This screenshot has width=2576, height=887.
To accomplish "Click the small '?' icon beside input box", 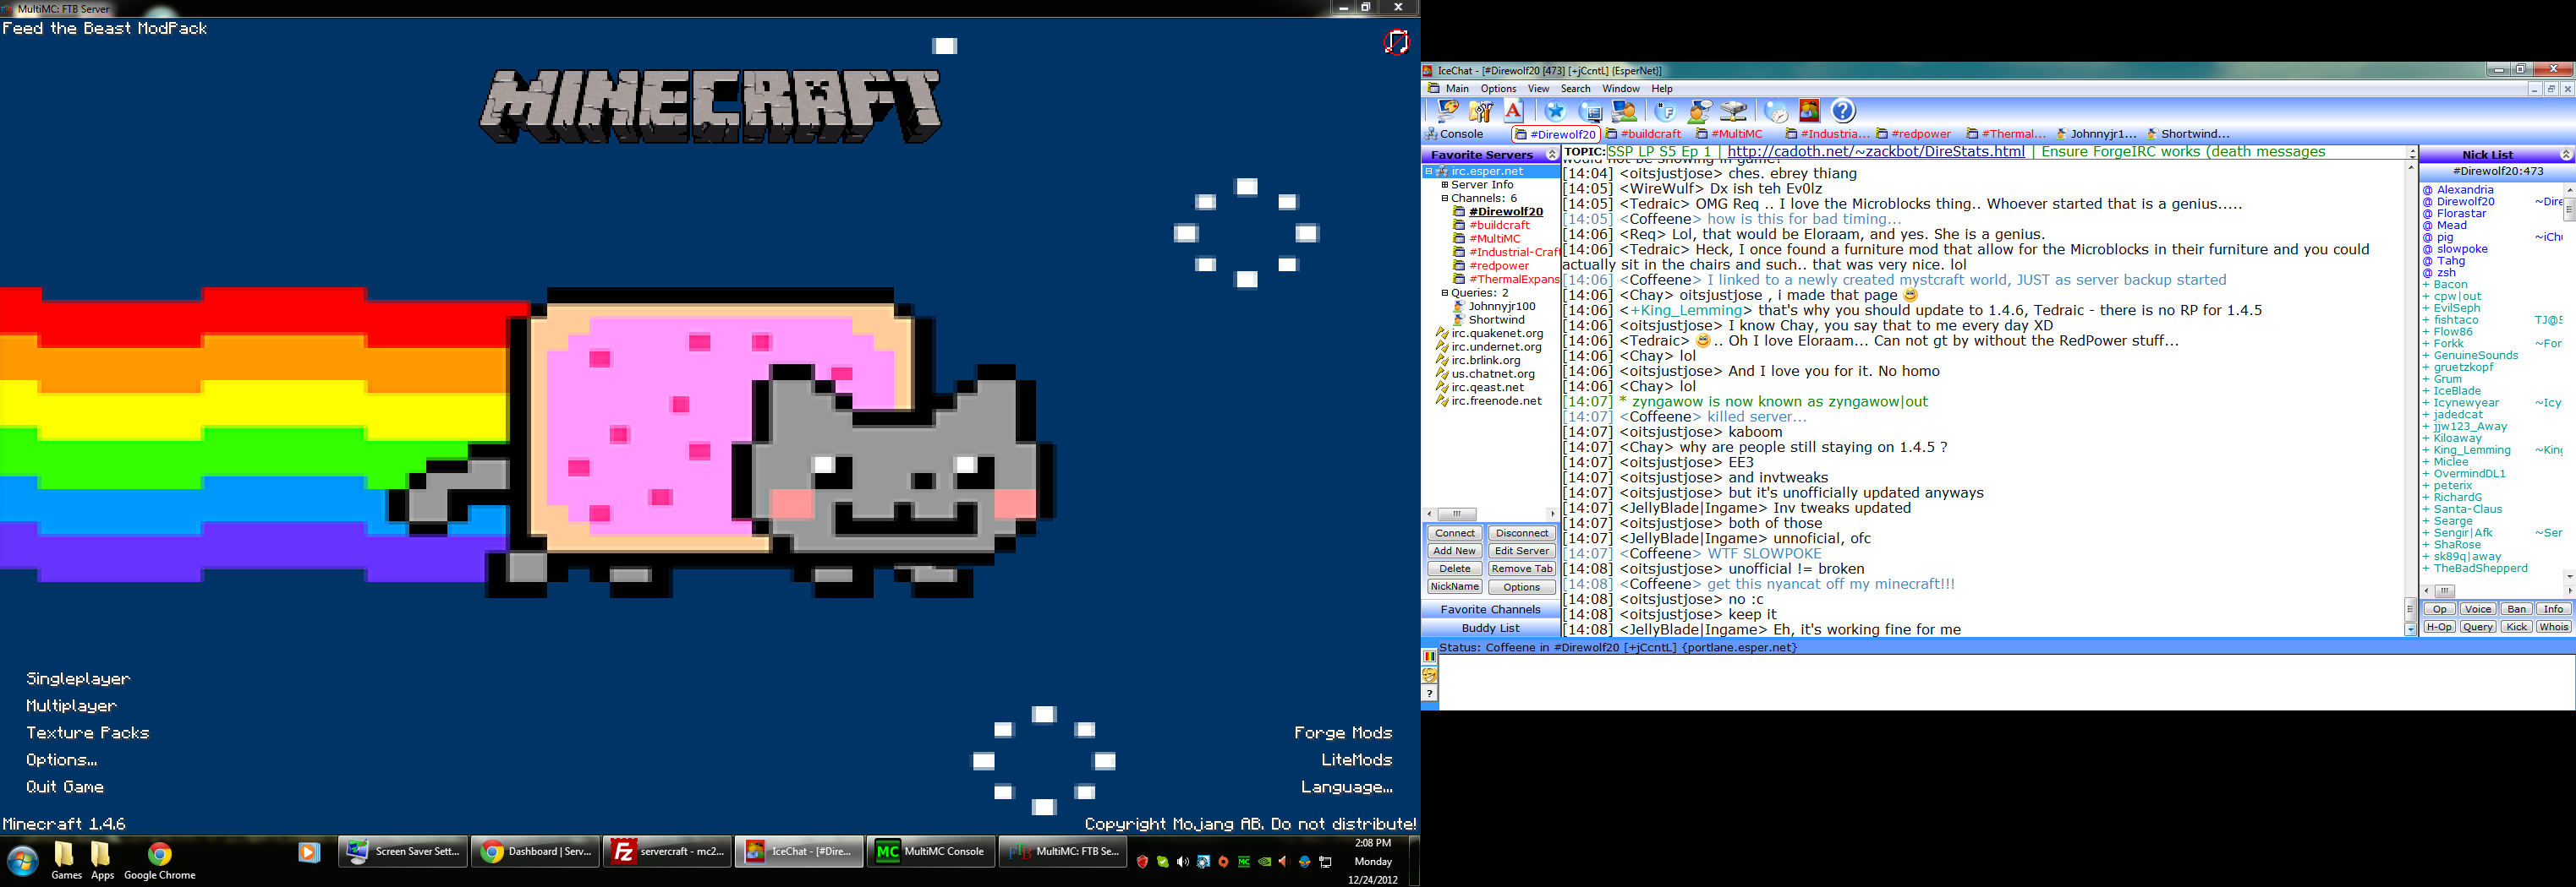I will click(1429, 694).
